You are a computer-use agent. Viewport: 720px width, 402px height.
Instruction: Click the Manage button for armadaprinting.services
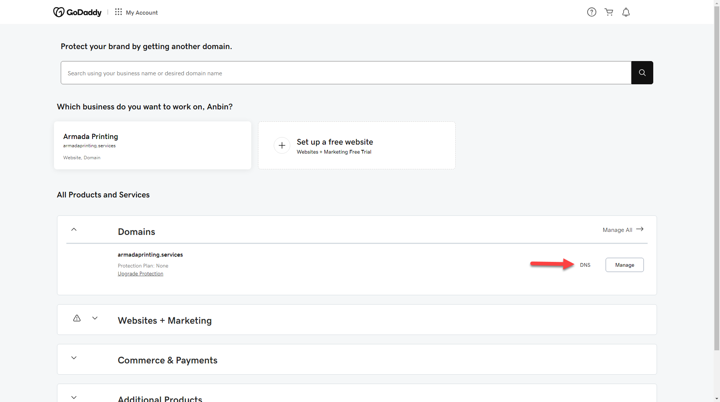(x=625, y=265)
